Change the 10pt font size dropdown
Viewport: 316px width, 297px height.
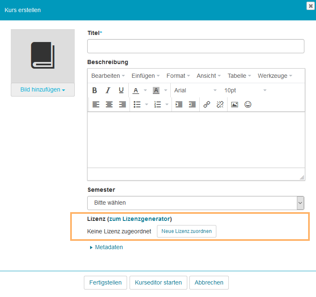[x=245, y=90]
